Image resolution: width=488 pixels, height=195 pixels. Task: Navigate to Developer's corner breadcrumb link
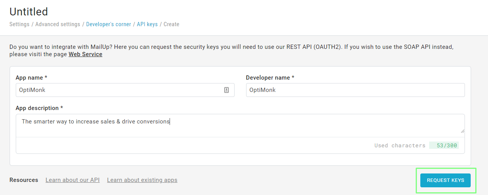pos(108,24)
